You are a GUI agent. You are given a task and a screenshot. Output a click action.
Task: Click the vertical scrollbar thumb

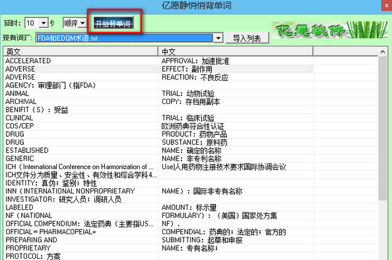click(x=383, y=128)
